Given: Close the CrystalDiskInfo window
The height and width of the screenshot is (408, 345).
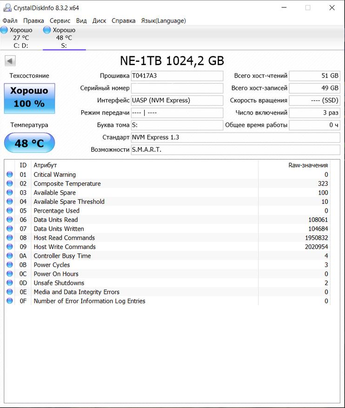Looking at the screenshot, I should point(332,7).
